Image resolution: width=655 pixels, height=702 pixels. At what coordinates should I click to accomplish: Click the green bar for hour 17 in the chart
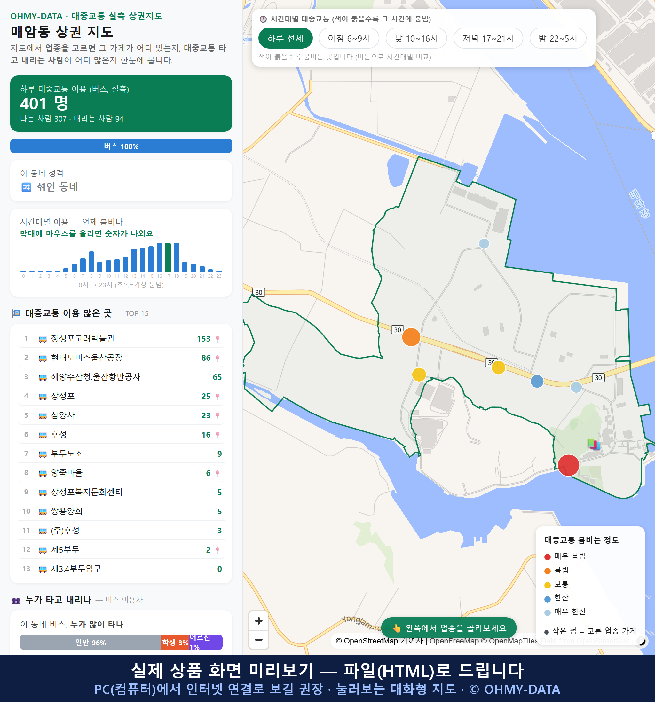[x=168, y=257]
